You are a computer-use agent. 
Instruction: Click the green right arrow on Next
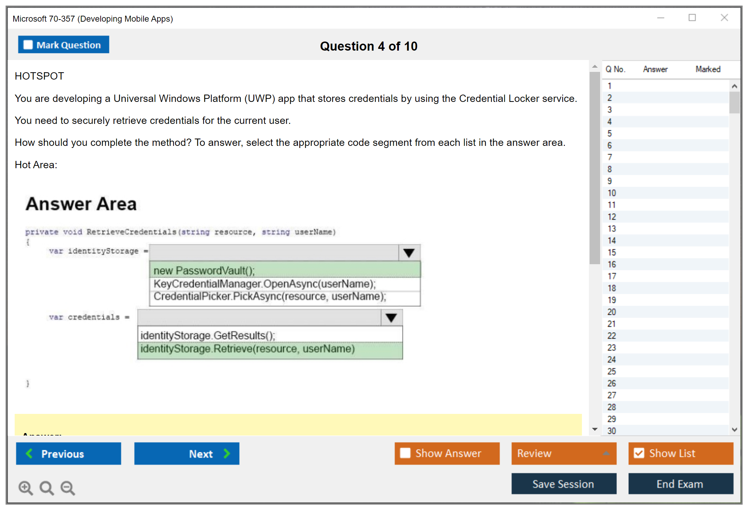(227, 453)
